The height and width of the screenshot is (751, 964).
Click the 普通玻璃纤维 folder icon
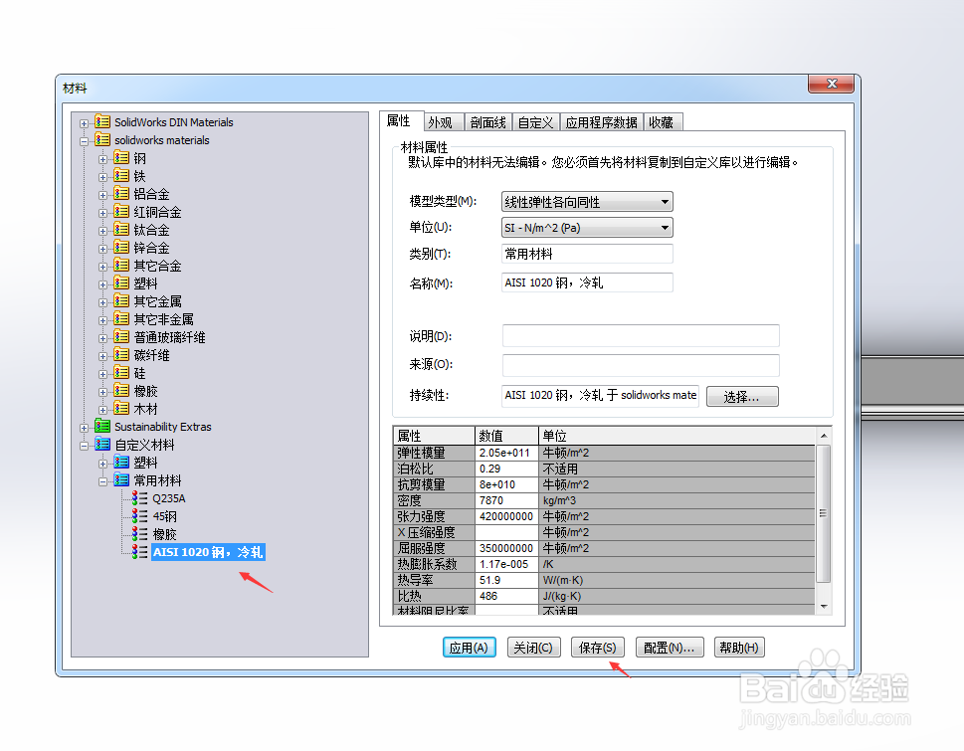121,337
